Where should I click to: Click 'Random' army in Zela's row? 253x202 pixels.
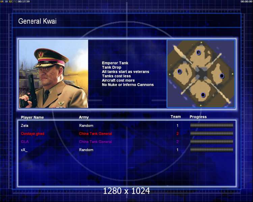point(86,126)
